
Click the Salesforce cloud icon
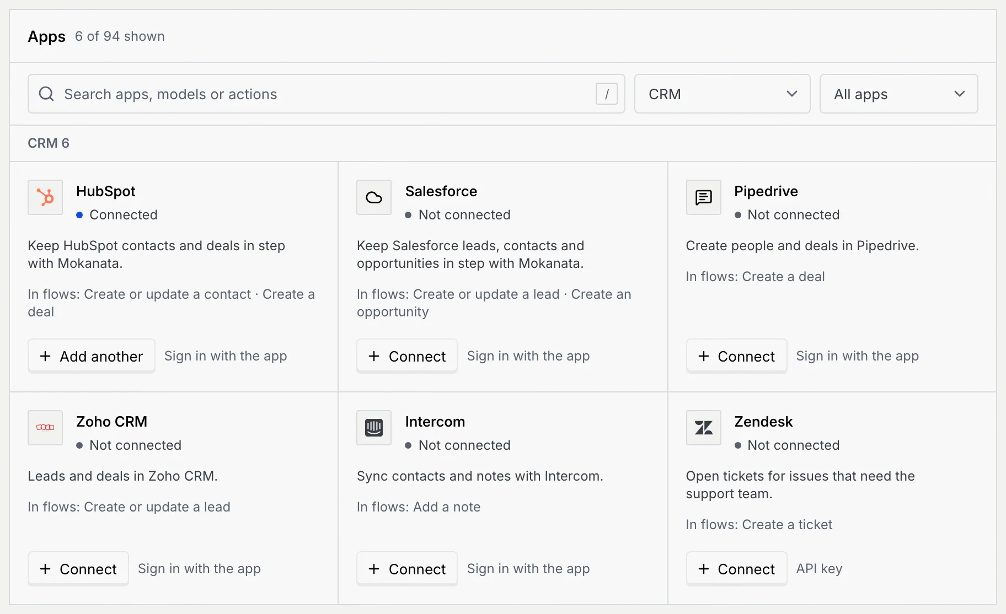[x=374, y=197]
